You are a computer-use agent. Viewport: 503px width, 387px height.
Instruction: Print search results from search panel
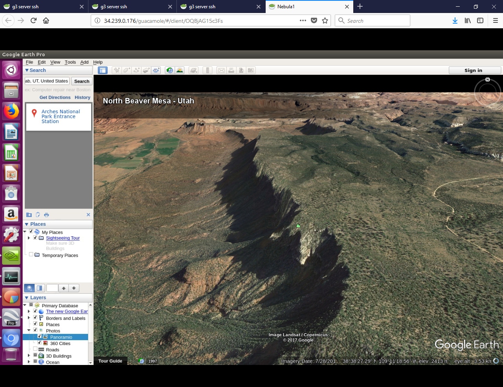[46, 215]
